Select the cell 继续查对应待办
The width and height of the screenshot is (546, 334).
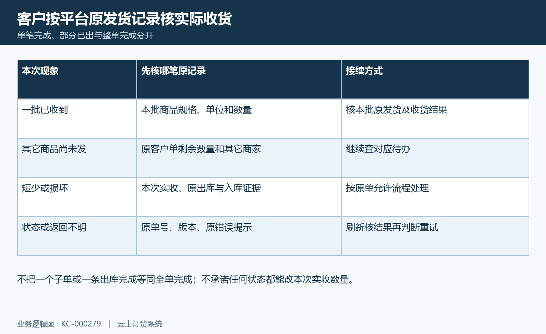coord(435,158)
